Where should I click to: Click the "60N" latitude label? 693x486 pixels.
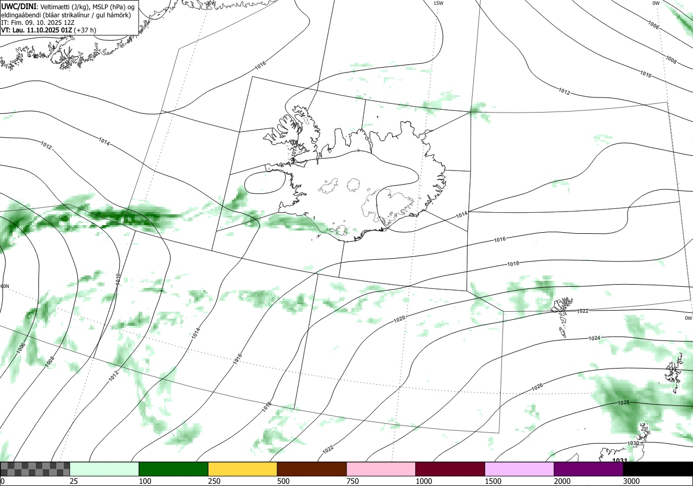(x=5, y=286)
